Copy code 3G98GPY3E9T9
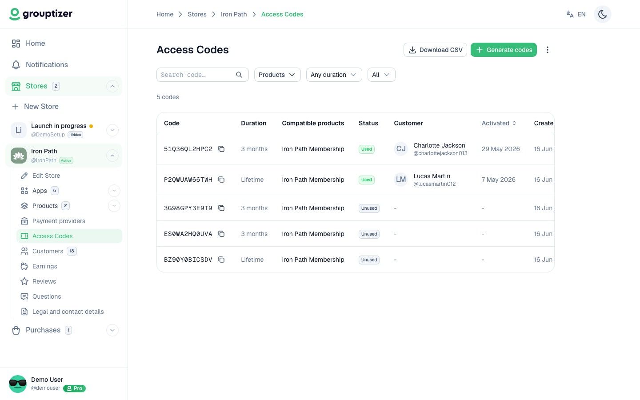 point(221,208)
